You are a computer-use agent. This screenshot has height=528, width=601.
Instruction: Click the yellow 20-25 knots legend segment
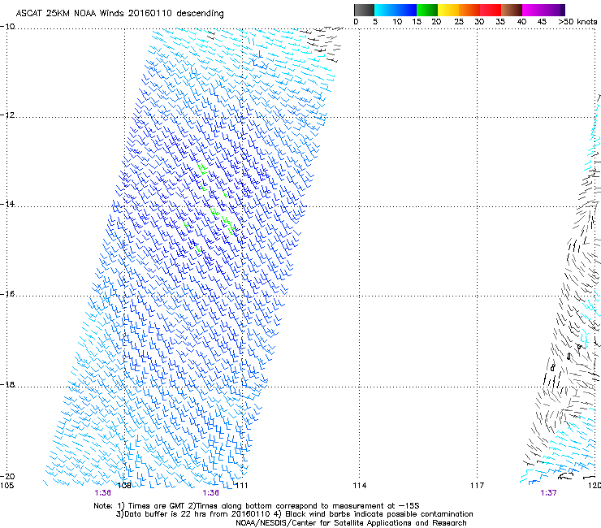coord(448,10)
